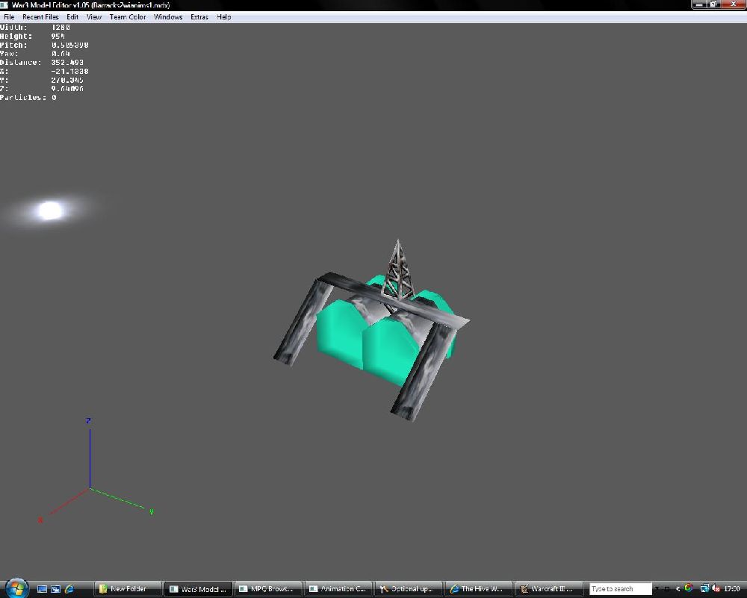
Task: Open the Edit menu
Action: 72,16
